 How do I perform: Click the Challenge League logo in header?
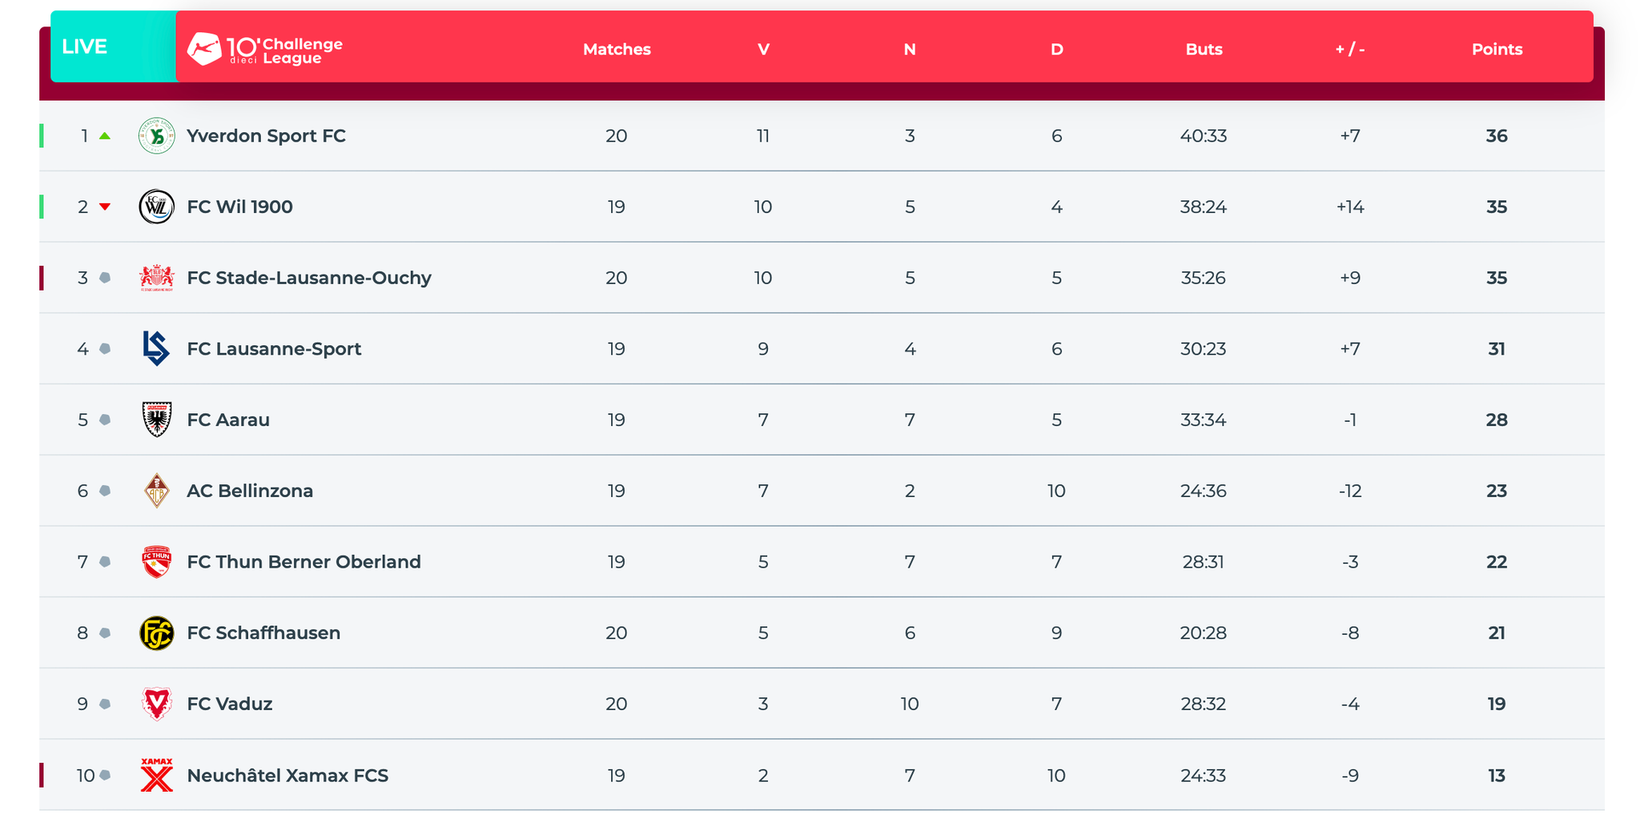click(x=264, y=50)
